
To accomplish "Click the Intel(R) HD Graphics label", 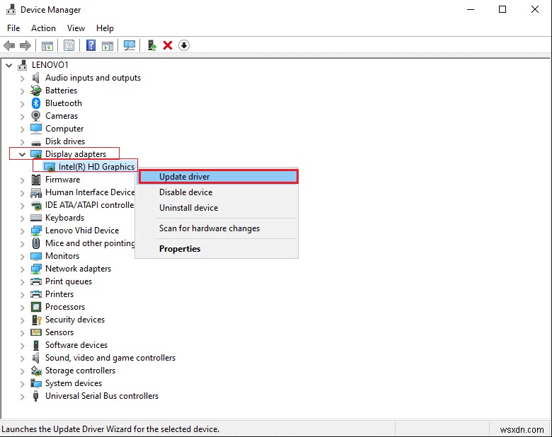I will coord(96,167).
